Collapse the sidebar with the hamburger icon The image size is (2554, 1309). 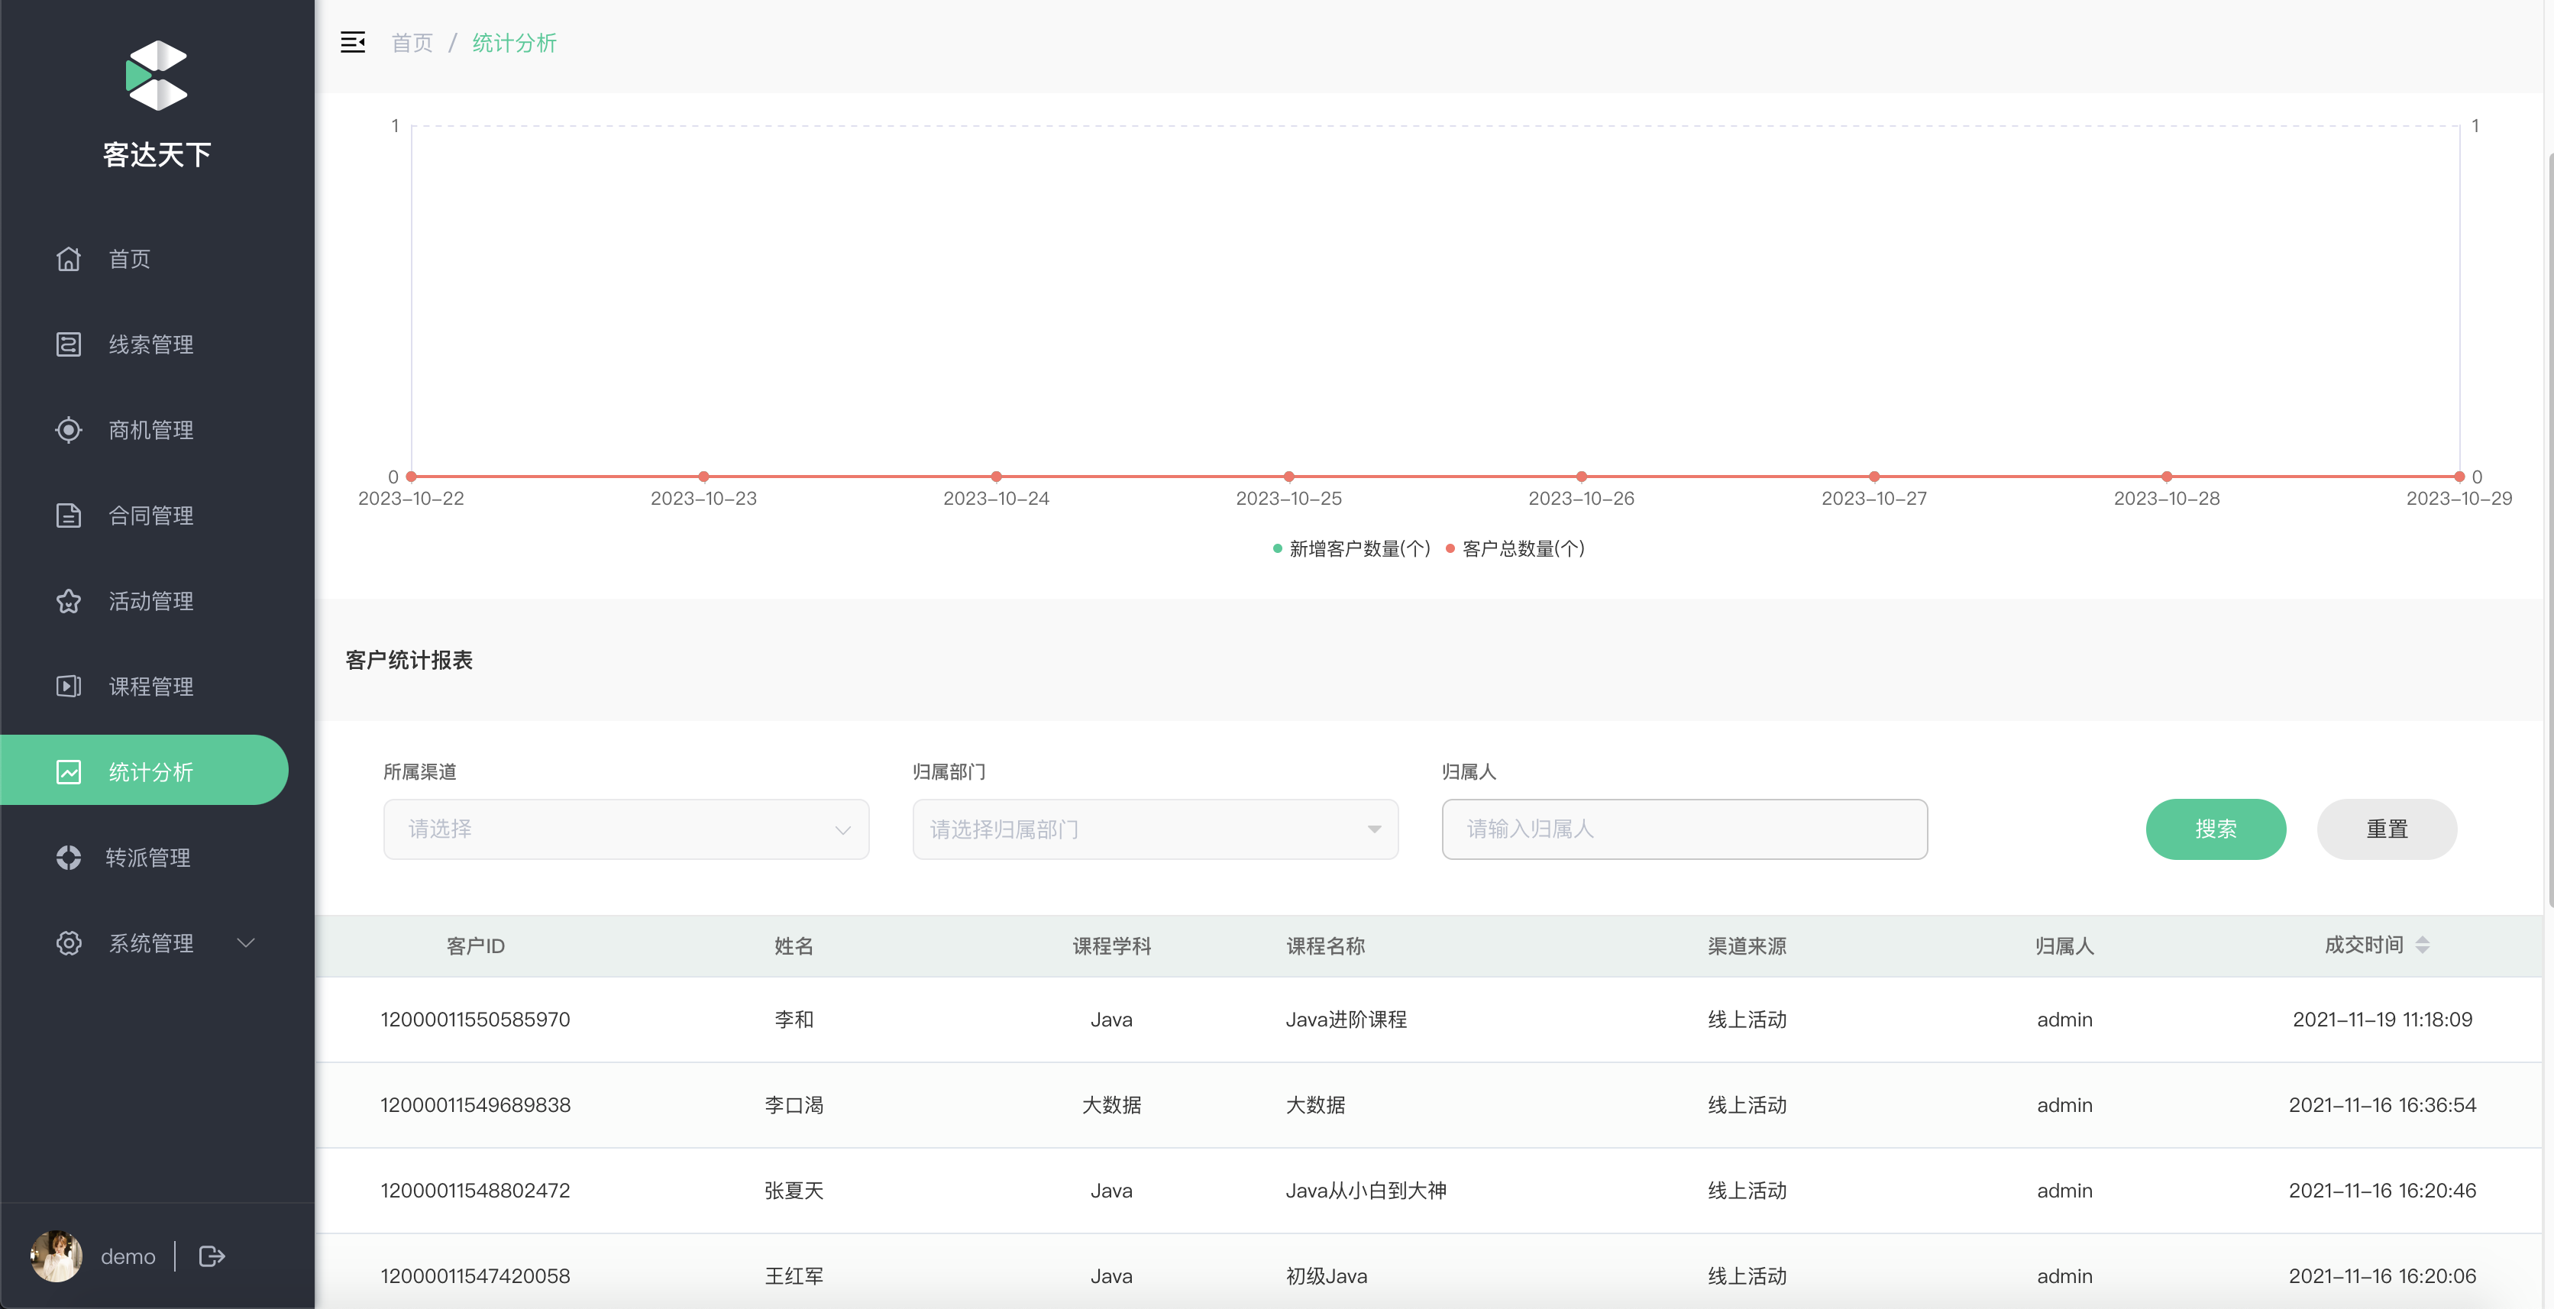tap(353, 43)
